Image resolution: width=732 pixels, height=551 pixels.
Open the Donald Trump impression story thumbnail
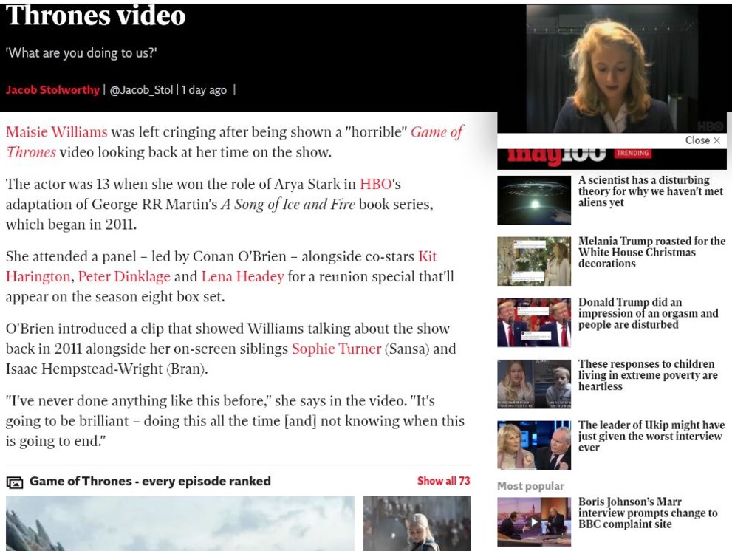pyautogui.click(x=534, y=322)
